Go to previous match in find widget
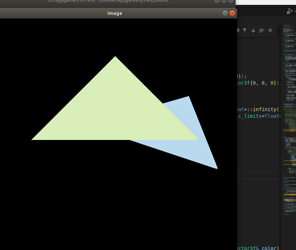Viewport: 296px width, 250px height. [x=245, y=30]
